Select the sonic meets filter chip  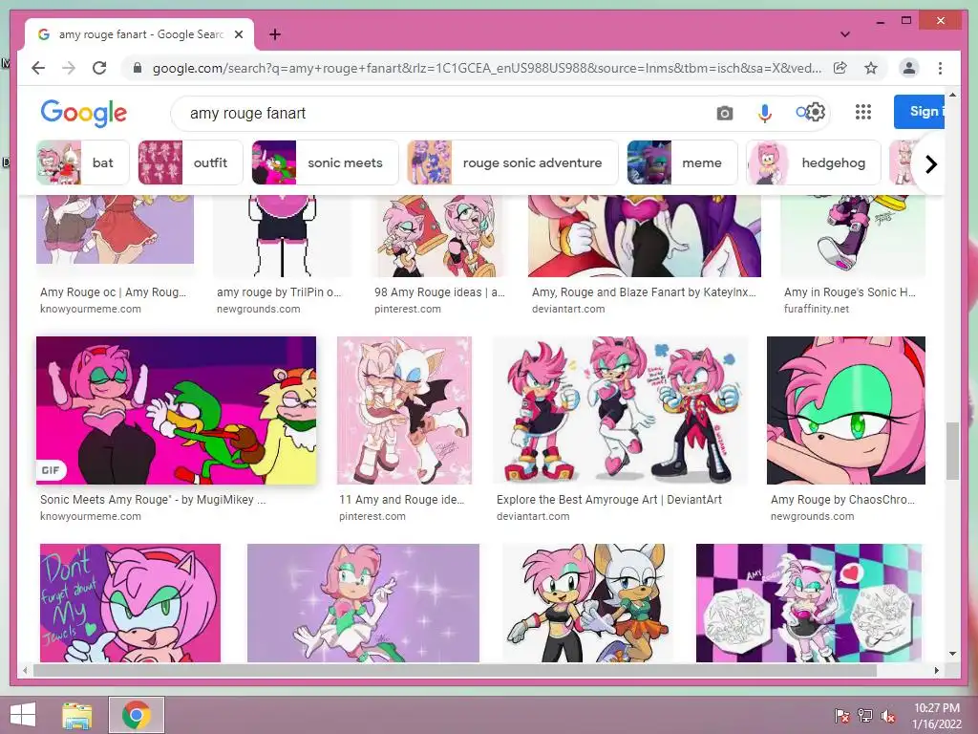325,162
